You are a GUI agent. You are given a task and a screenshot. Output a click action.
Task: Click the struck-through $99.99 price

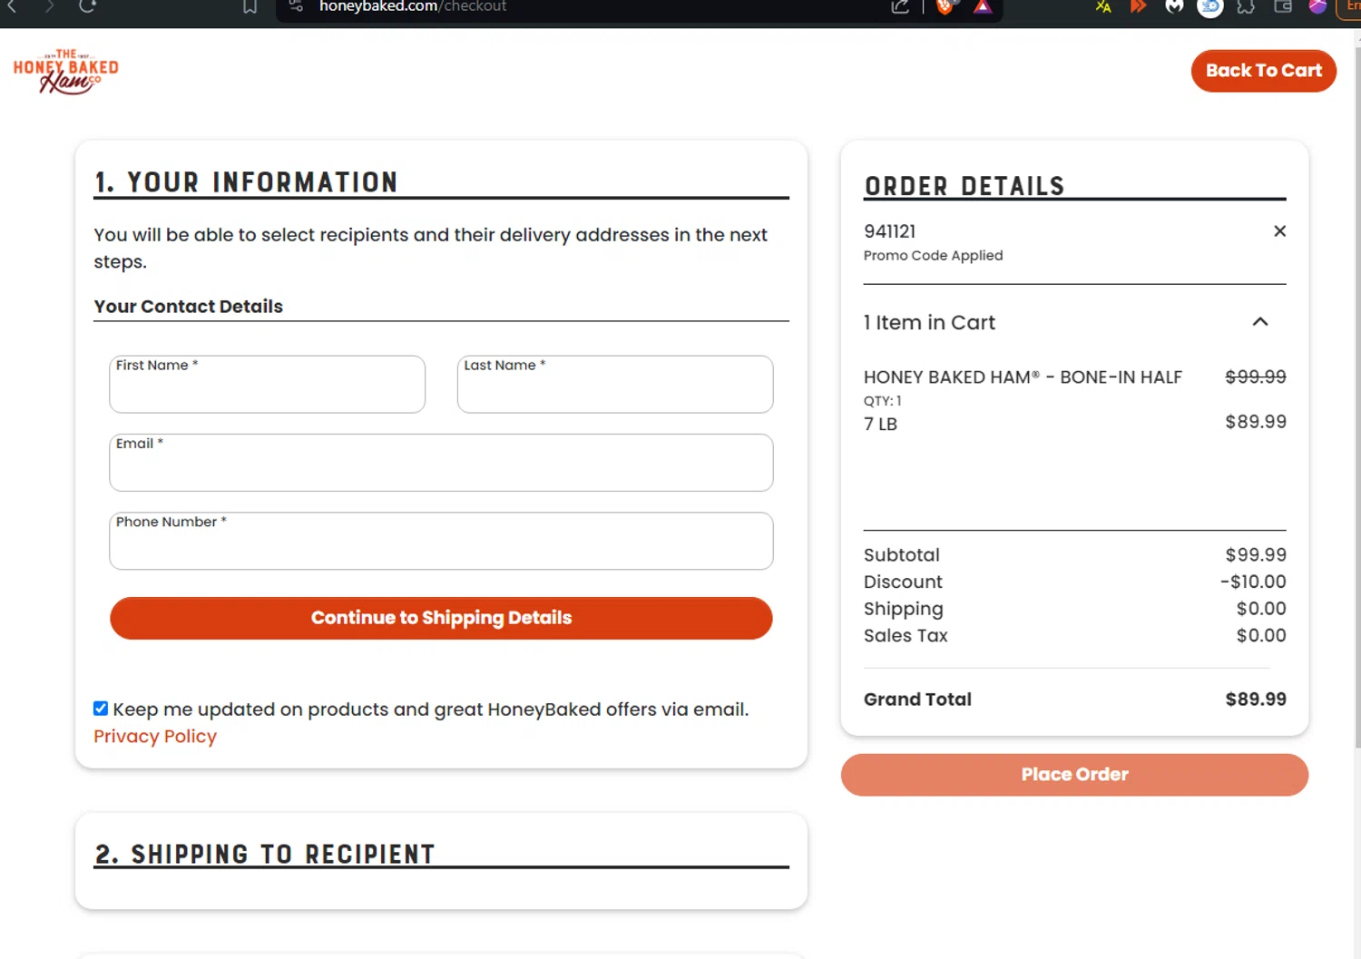click(1255, 377)
